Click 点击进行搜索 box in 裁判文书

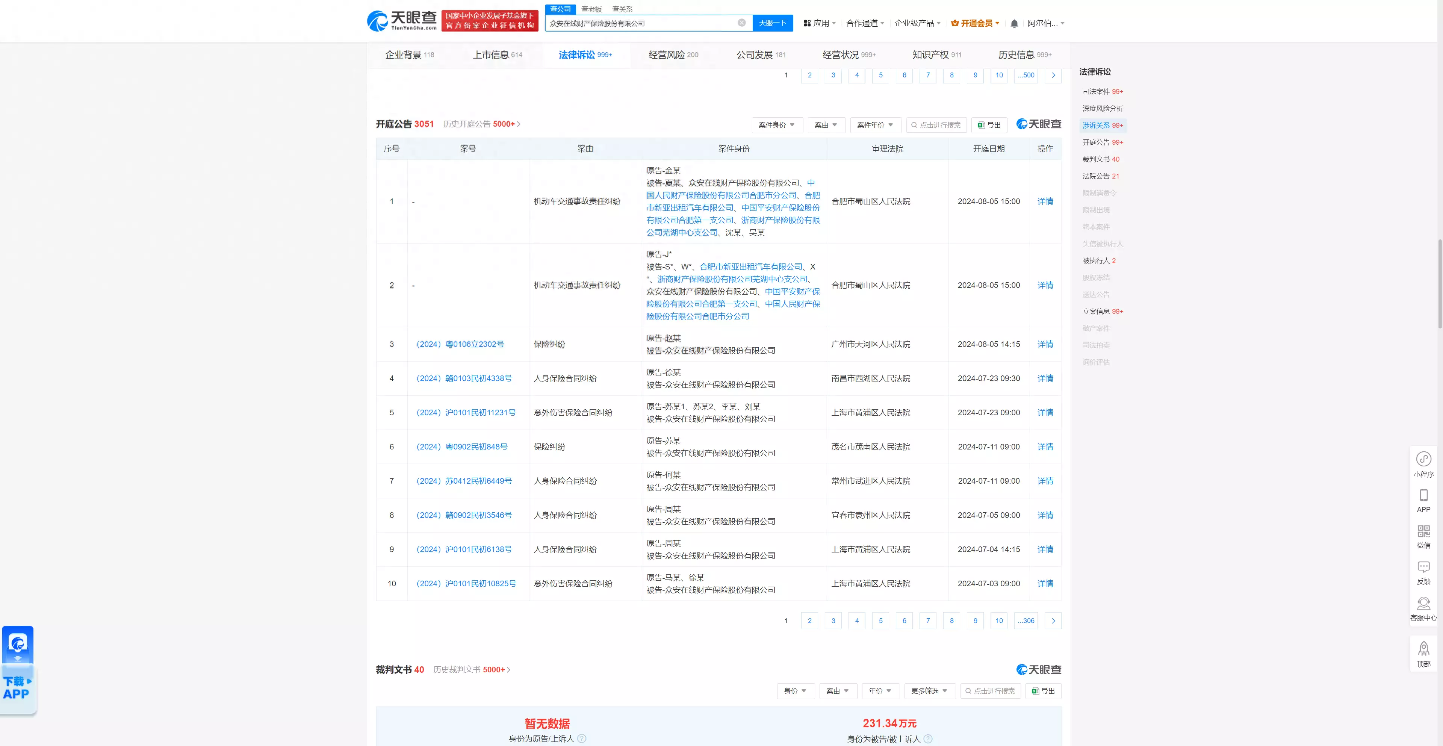click(x=991, y=690)
